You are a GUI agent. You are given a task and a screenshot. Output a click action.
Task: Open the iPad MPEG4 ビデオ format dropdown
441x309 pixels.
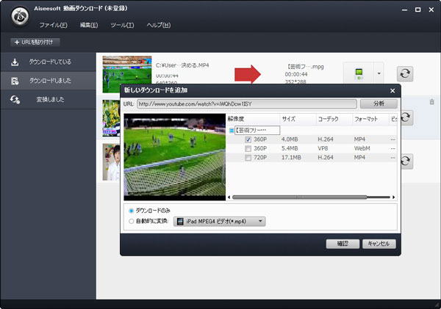pos(219,221)
